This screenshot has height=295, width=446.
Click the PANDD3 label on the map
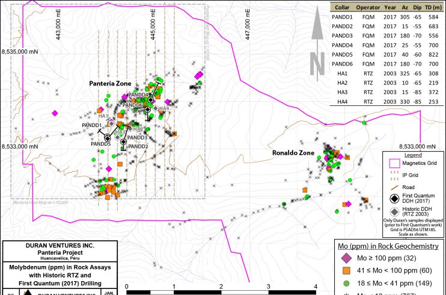[x=138, y=138]
